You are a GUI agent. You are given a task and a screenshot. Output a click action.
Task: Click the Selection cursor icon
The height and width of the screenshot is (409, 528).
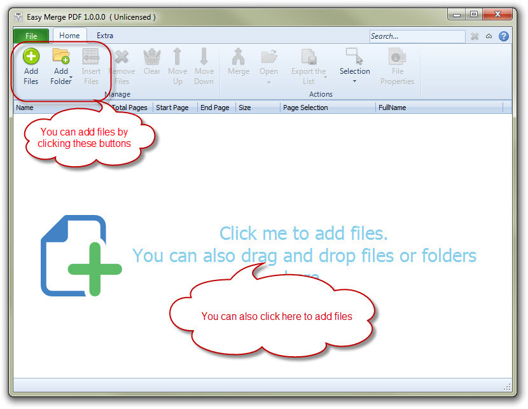(x=354, y=56)
